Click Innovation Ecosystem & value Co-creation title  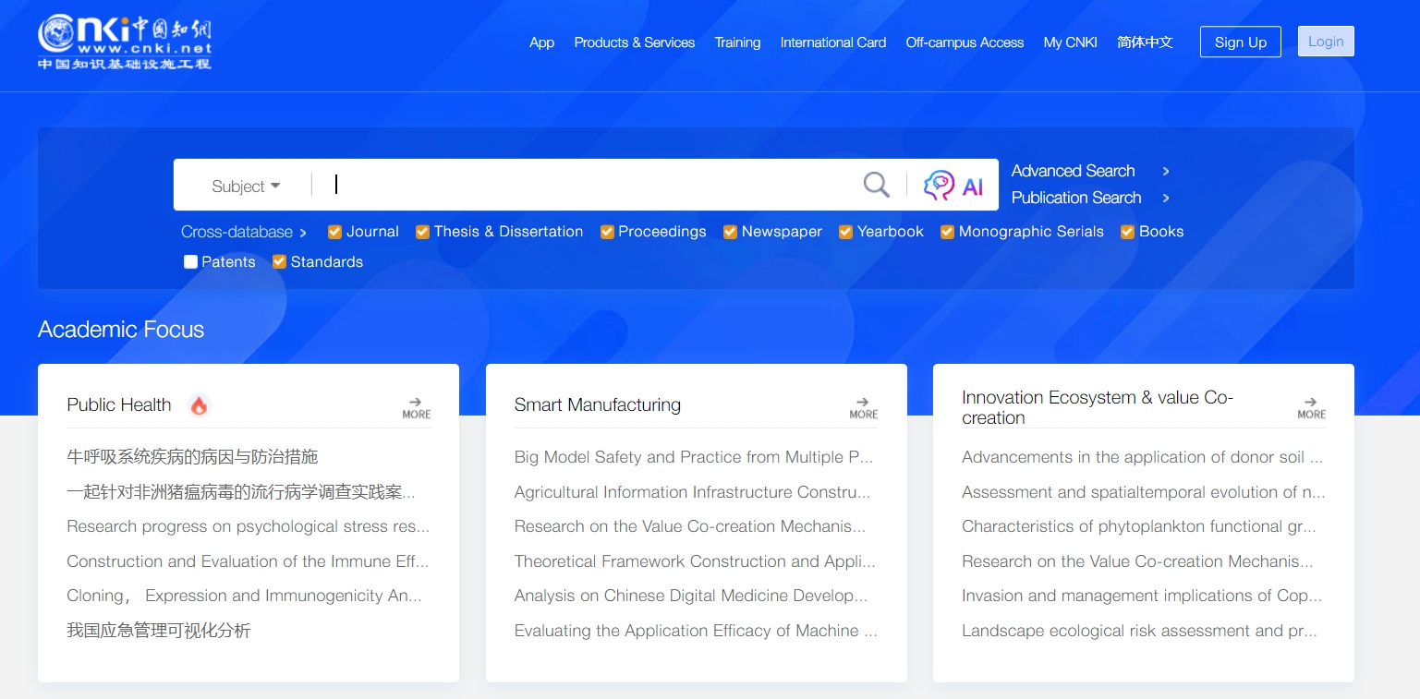click(1098, 408)
